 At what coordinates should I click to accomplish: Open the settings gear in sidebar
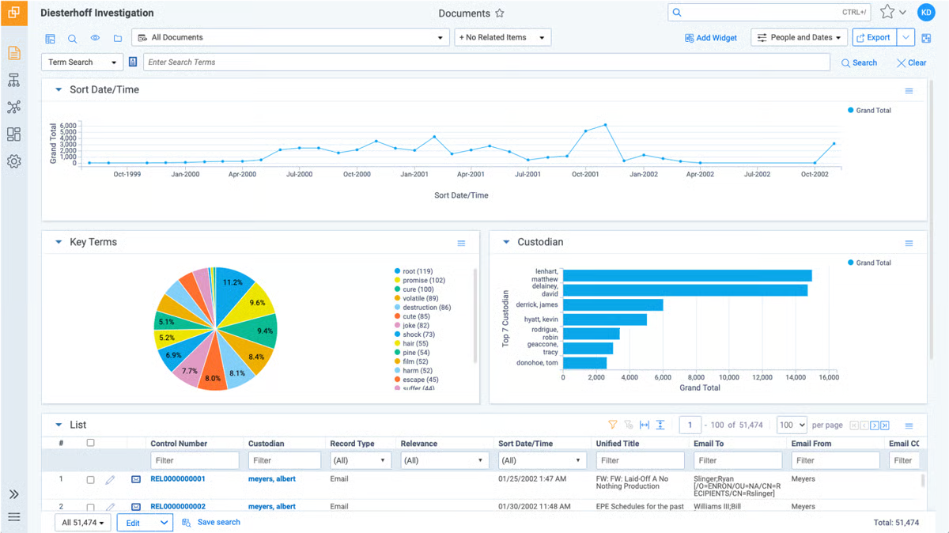[x=13, y=161]
